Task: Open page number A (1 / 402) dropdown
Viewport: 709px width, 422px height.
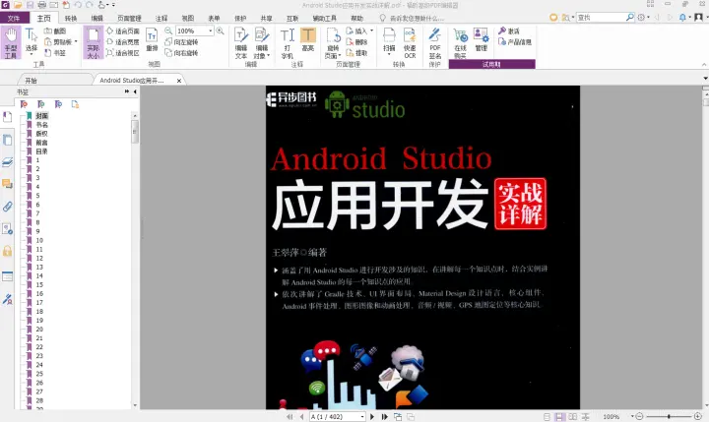Action: point(362,416)
